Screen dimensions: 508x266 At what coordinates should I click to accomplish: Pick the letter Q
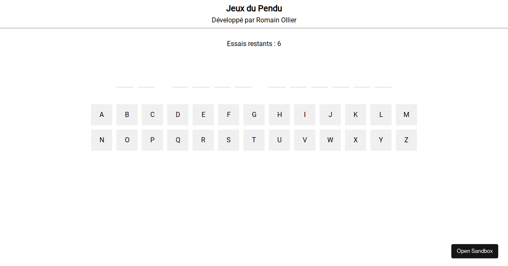coord(178,140)
